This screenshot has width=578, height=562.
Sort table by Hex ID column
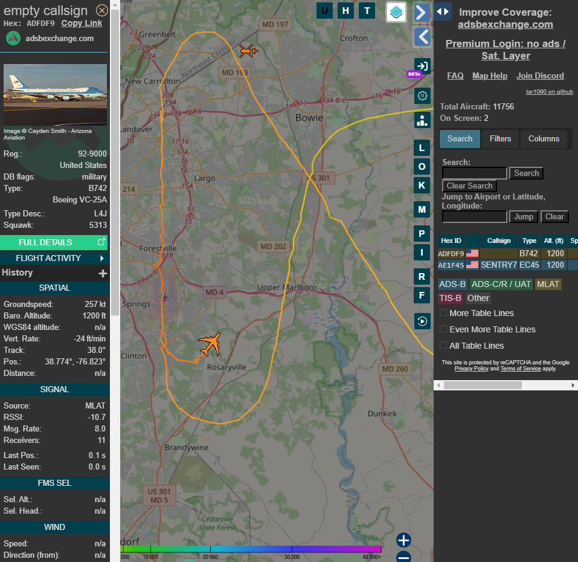coord(451,241)
